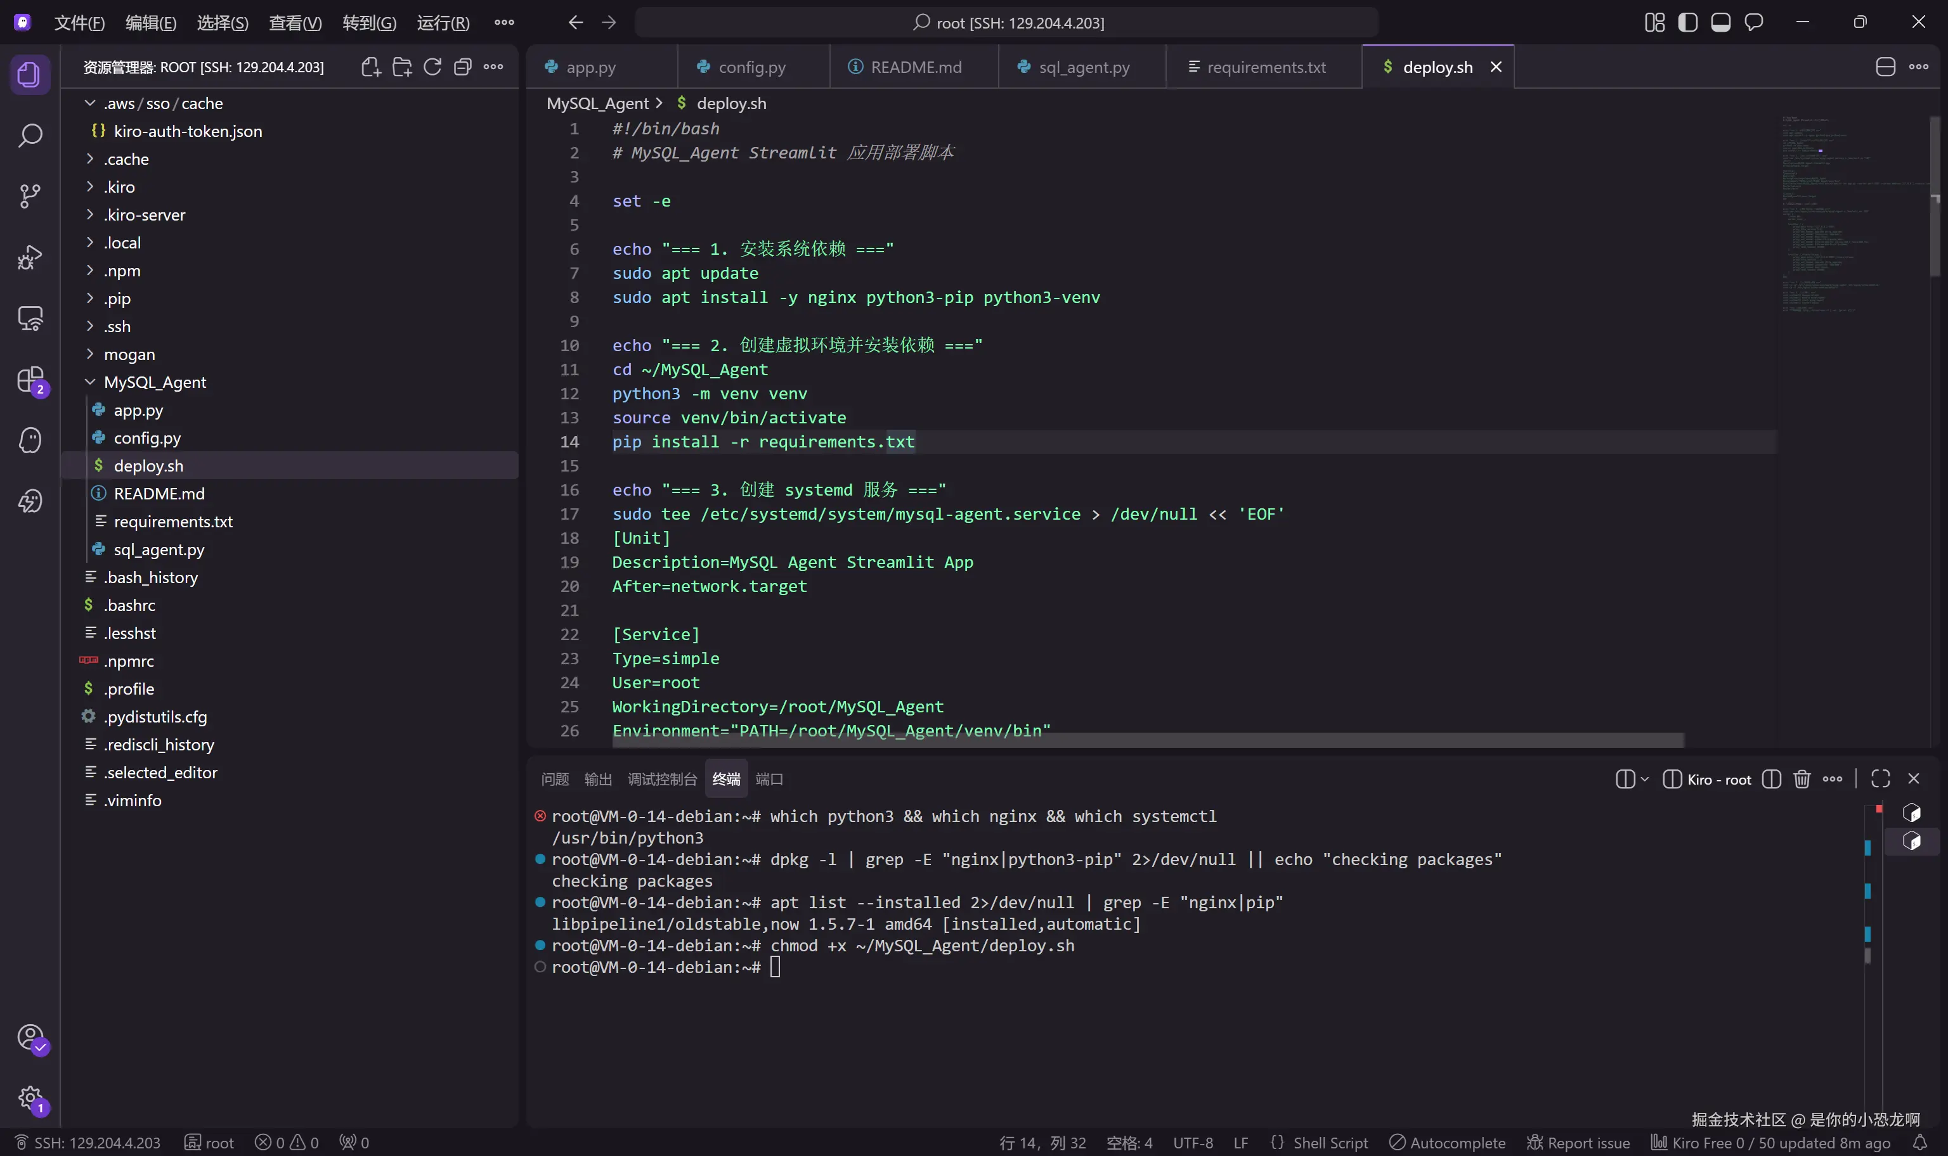
Task: Open the Search view in activity bar
Action: (30, 136)
